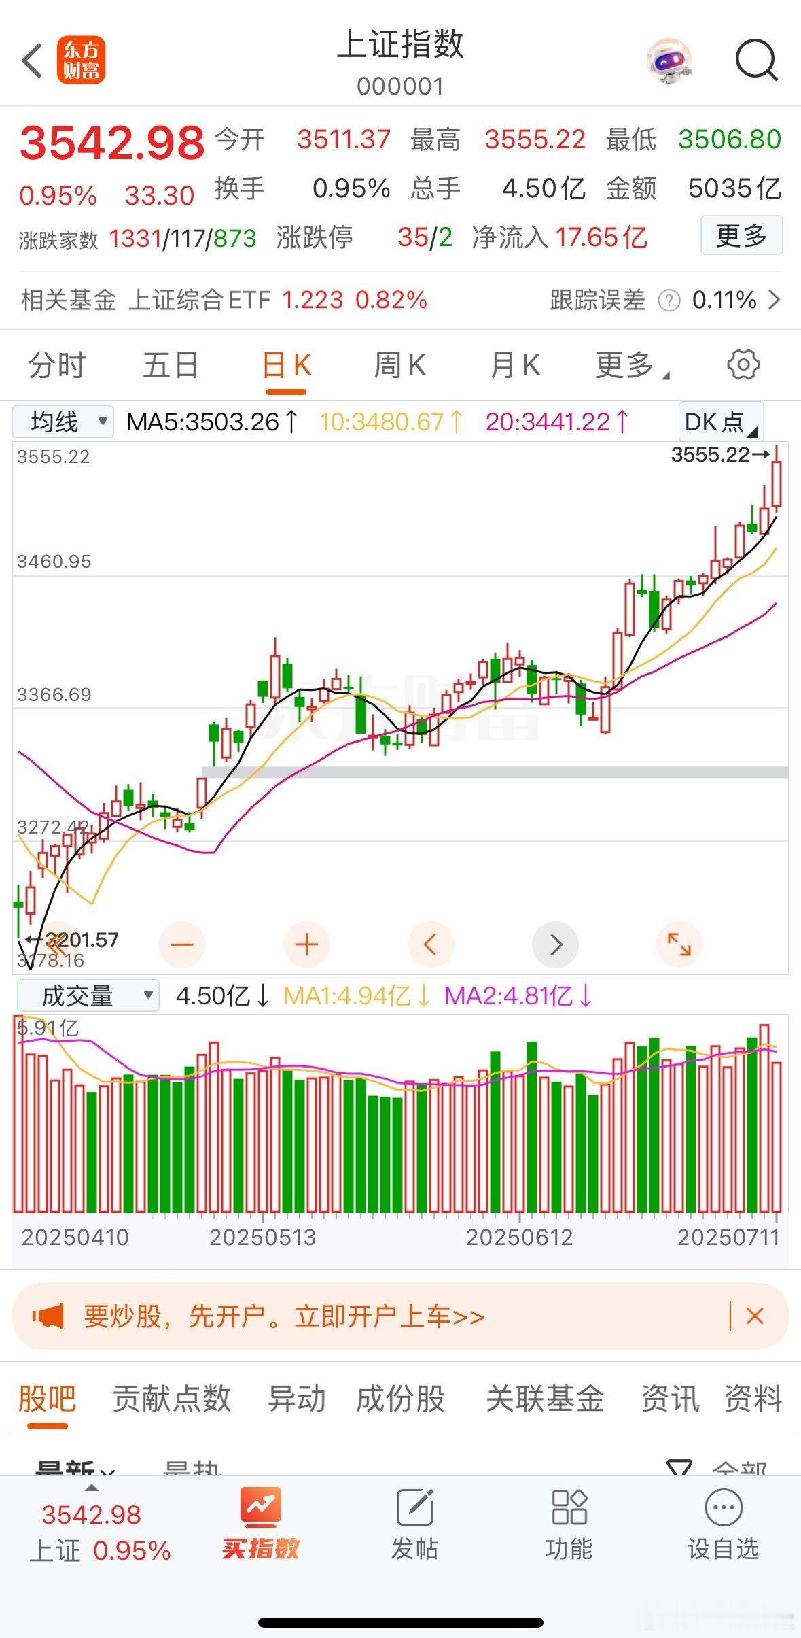Zoom out the K-line chart with minus

click(181, 944)
